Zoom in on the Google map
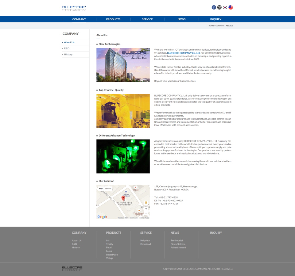The image size is (295, 276). [x=146, y=209]
